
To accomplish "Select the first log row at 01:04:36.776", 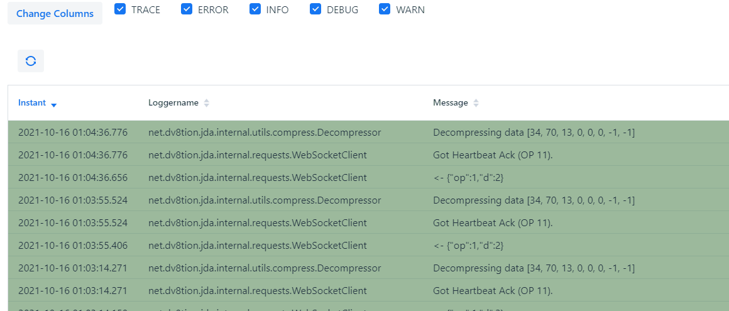I will coord(73,133).
